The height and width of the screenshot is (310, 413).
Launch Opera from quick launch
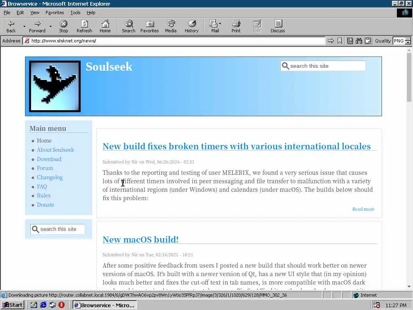(x=61, y=305)
